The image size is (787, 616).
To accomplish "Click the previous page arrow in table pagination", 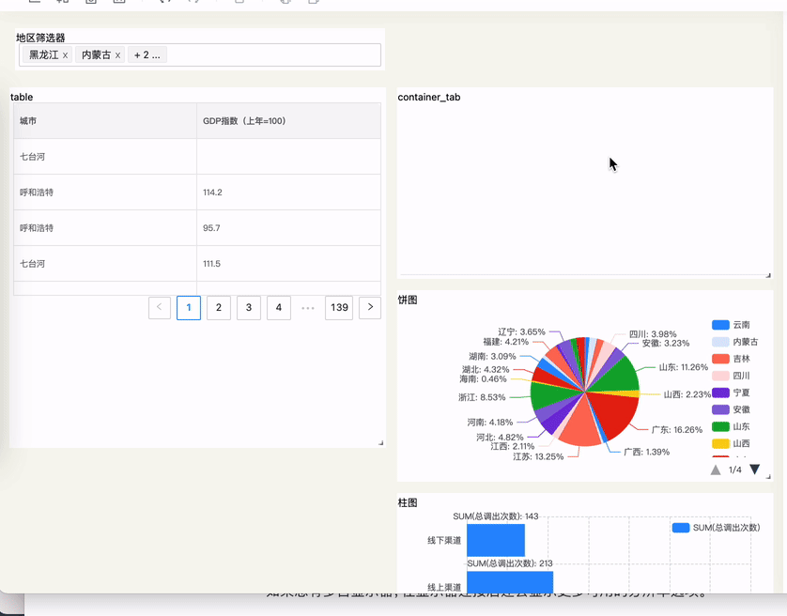I will click(x=160, y=307).
